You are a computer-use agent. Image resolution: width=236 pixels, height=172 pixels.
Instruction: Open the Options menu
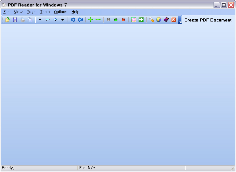pyautogui.click(x=61, y=12)
